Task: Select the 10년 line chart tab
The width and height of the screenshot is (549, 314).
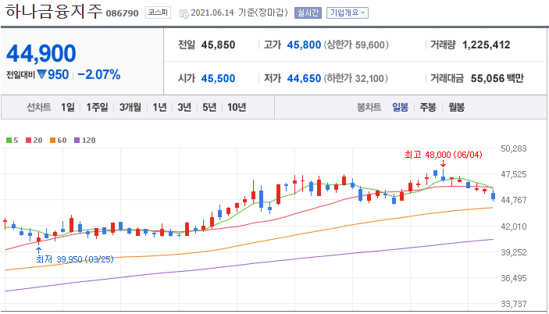Action: 237,107
